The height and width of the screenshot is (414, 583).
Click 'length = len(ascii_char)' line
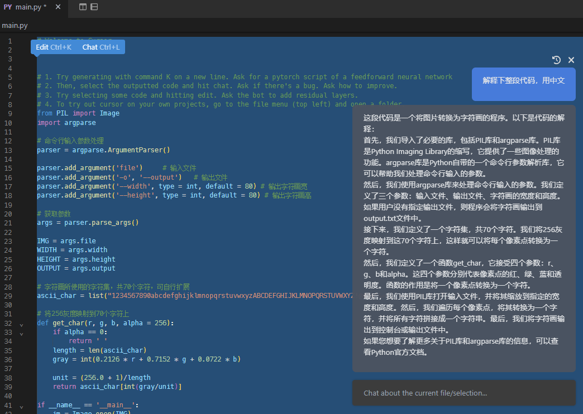[x=99, y=350]
